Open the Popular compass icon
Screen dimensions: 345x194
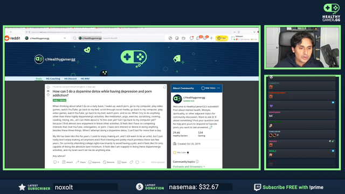click(x=170, y=38)
